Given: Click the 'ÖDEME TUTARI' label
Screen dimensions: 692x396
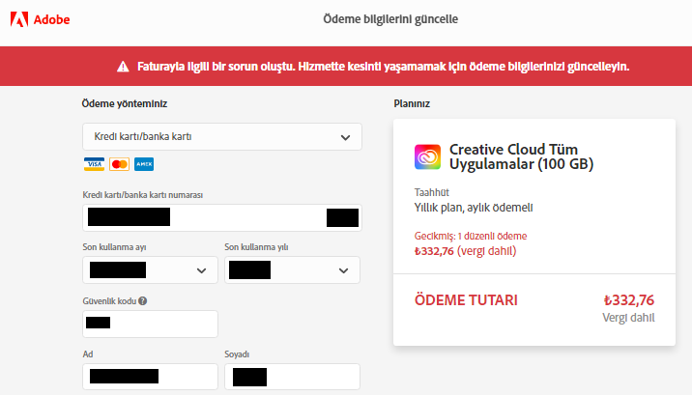Looking at the screenshot, I should [x=466, y=300].
